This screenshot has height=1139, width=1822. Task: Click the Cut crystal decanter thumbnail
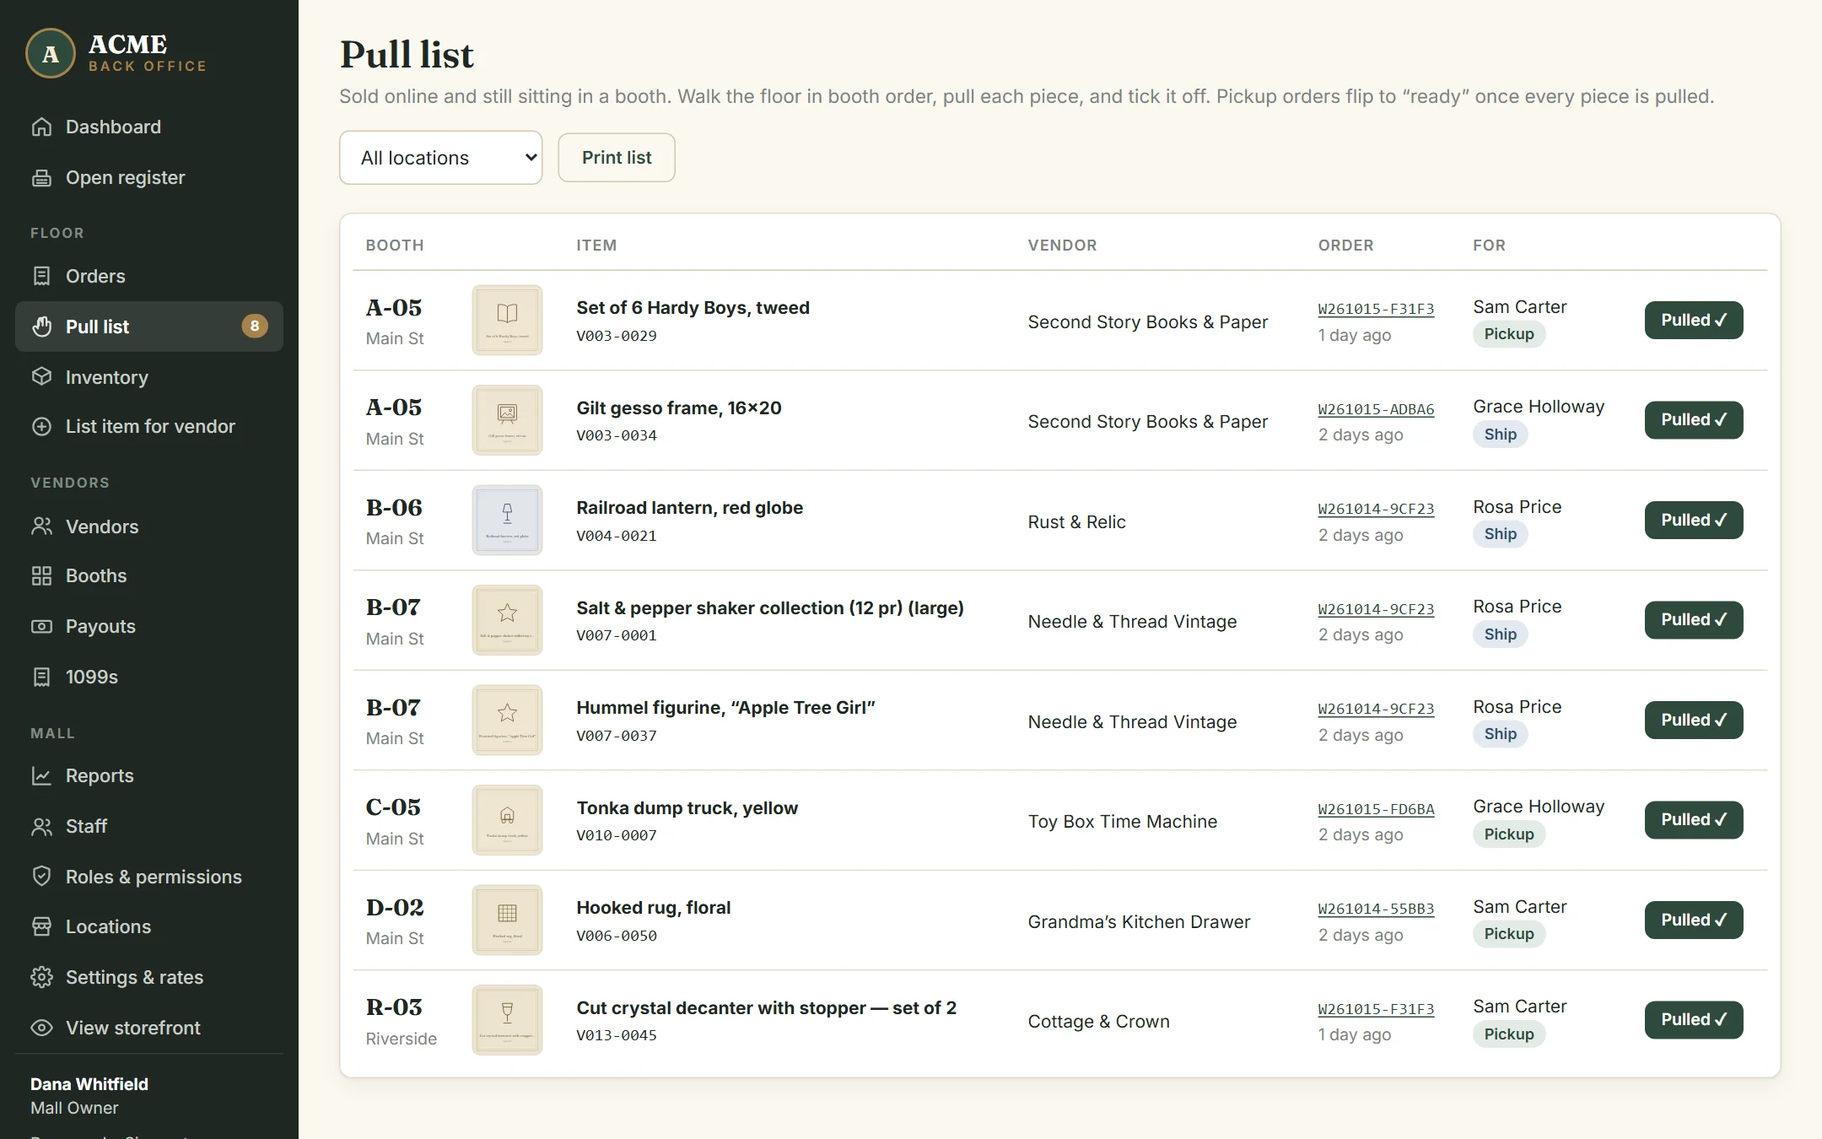click(x=507, y=1020)
